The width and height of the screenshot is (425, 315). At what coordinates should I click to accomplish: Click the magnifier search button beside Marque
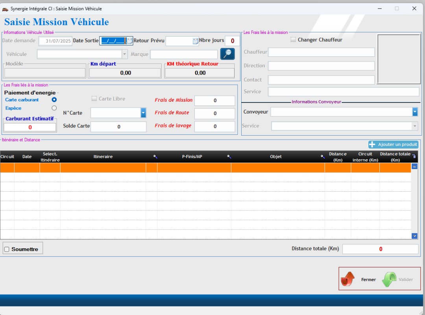coord(227,54)
